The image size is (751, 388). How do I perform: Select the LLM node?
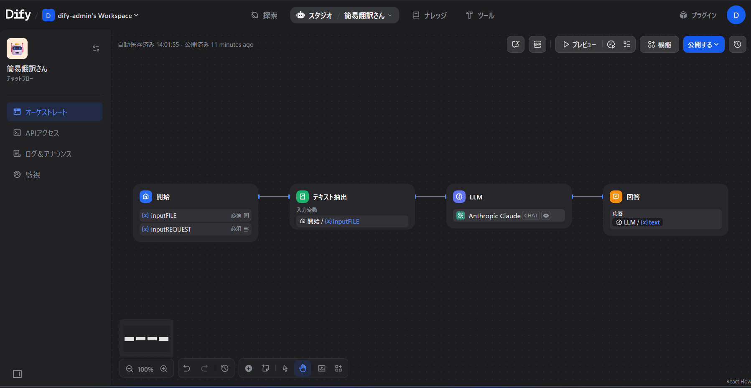tap(509, 206)
